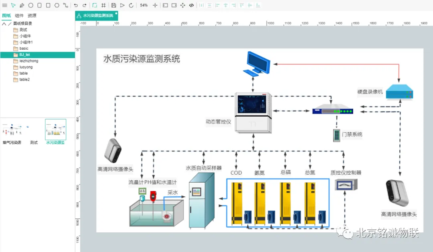Open the hamburger menu in toolbar
This screenshot has width=433, height=252.
tap(5, 5)
